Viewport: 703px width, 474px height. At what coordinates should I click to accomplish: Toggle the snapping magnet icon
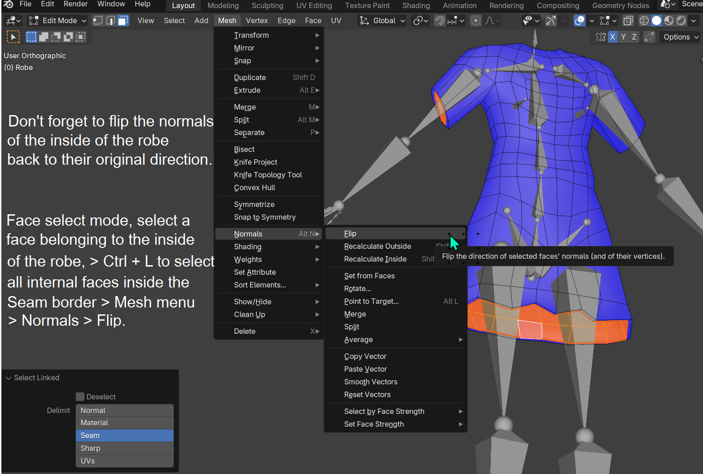click(x=439, y=20)
